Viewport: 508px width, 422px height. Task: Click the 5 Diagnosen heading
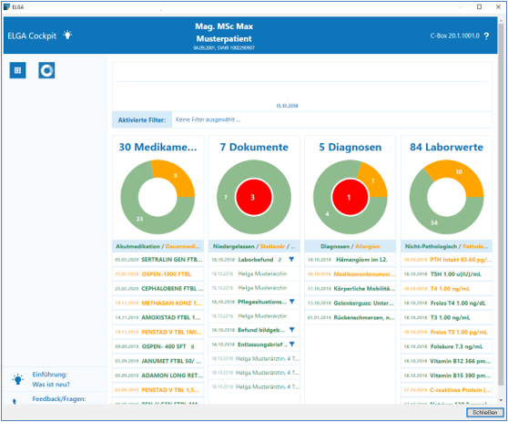click(x=351, y=147)
